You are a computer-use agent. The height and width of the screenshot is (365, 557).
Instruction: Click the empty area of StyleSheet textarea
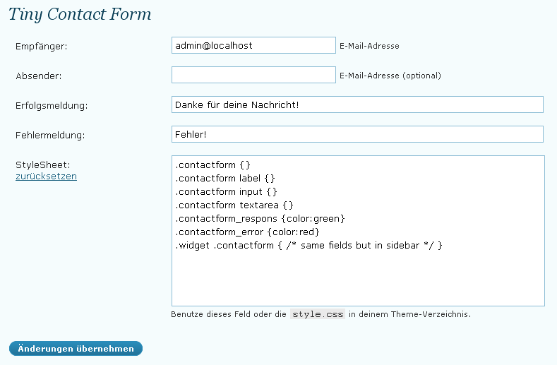point(358,277)
